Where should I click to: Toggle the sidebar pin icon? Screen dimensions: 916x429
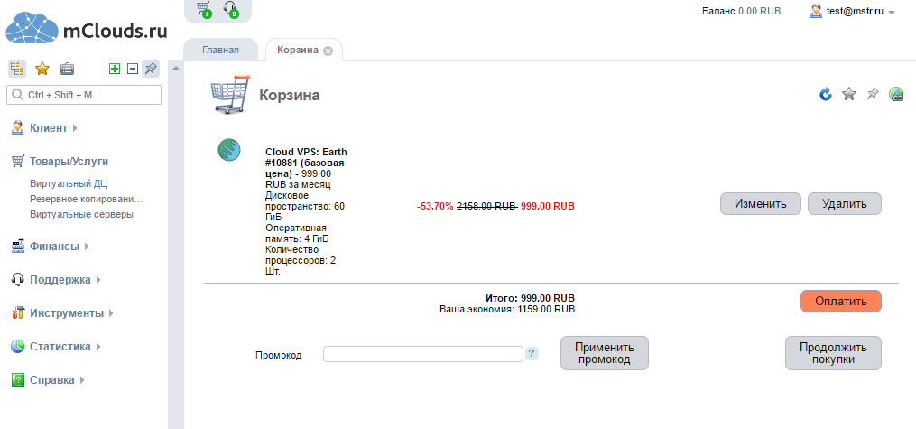[x=151, y=69]
